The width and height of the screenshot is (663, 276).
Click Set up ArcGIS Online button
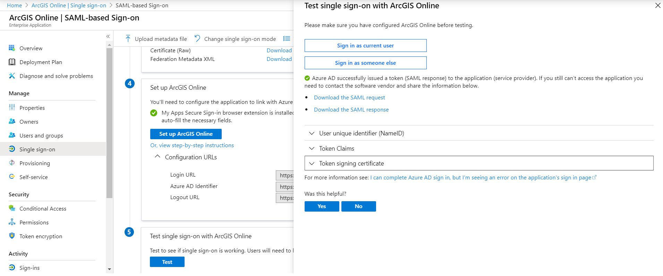pyautogui.click(x=186, y=134)
